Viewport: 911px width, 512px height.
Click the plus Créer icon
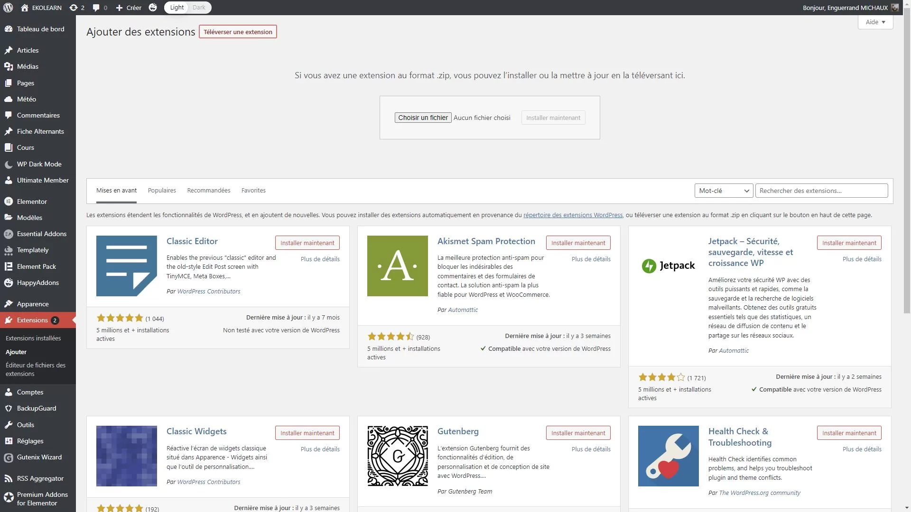pos(120,8)
